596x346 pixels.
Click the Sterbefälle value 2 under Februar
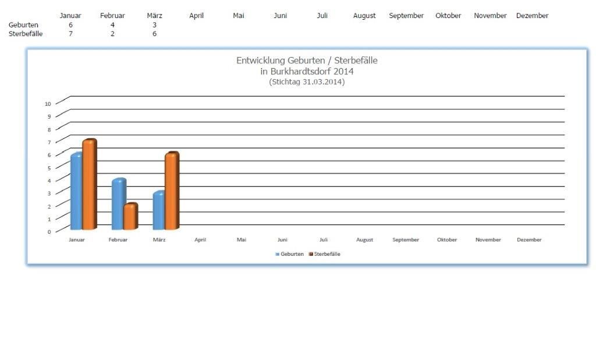[112, 34]
